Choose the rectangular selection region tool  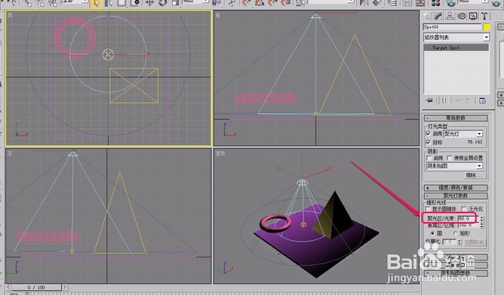pos(121,3)
